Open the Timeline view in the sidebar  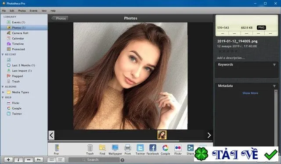15,44
